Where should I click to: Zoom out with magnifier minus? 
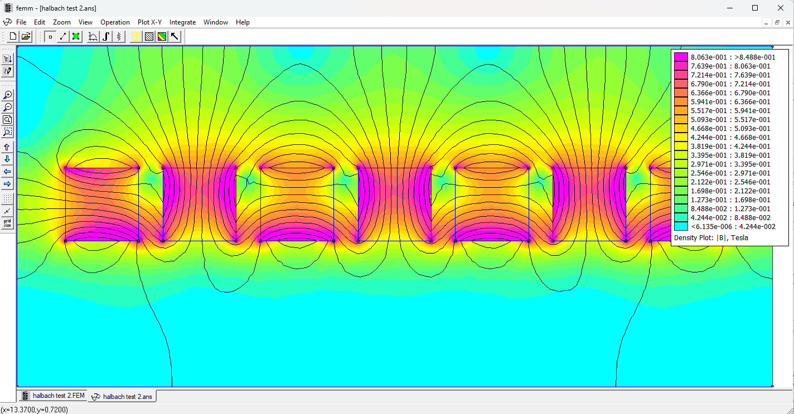7,107
